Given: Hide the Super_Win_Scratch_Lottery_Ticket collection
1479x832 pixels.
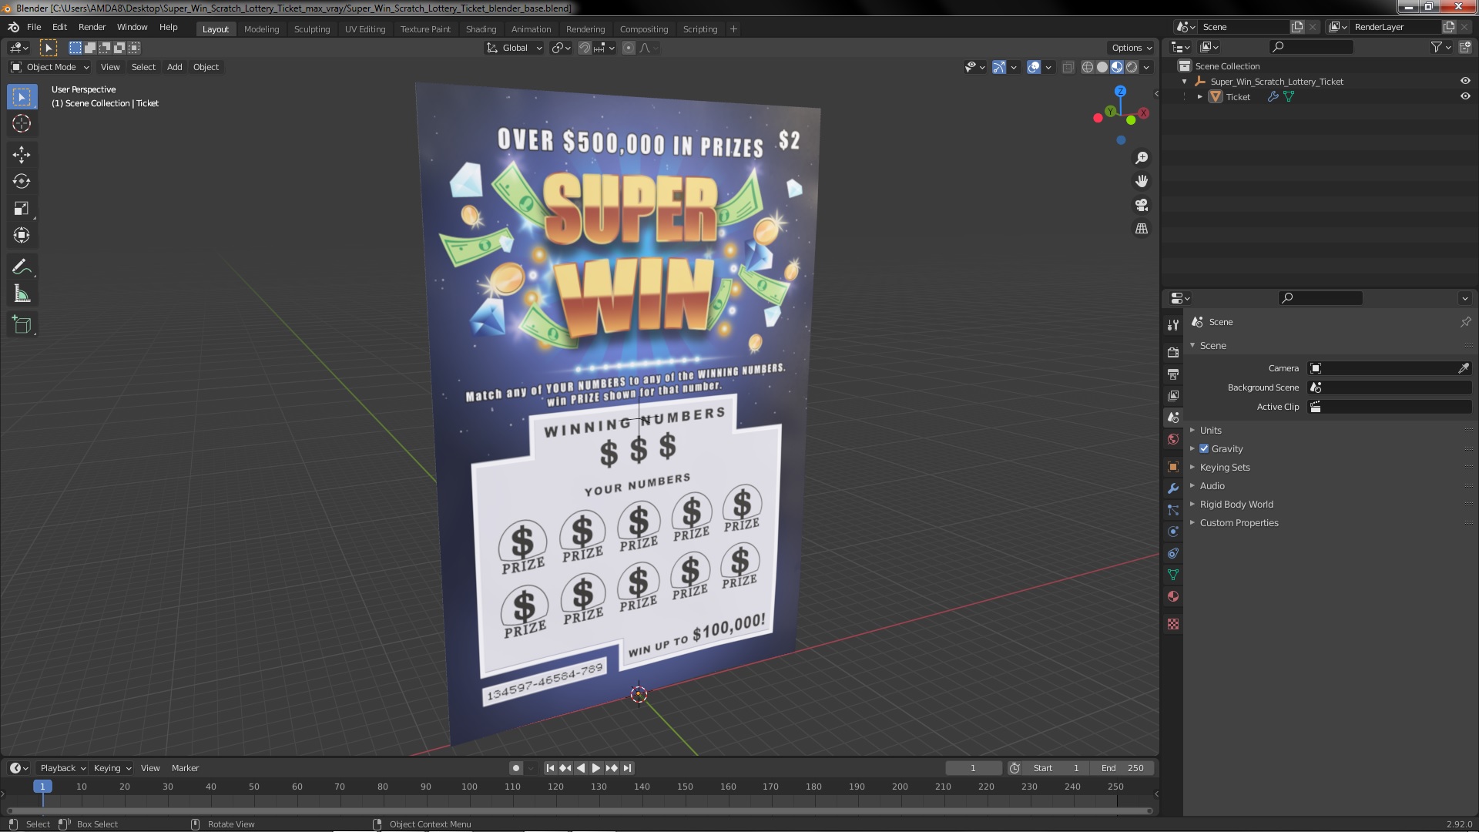Looking at the screenshot, I should pos(1465,81).
